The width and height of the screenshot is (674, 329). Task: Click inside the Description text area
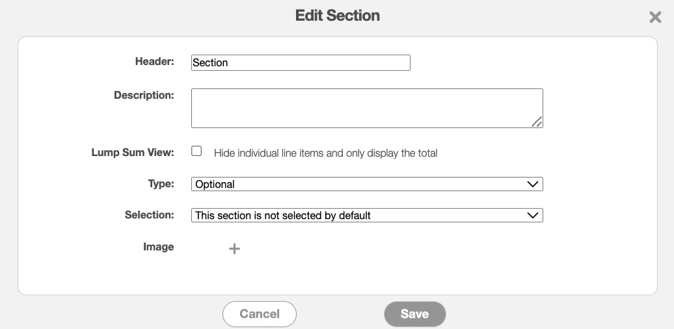click(366, 108)
